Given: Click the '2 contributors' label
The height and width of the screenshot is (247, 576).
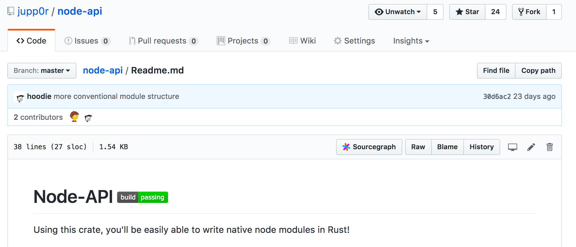Looking at the screenshot, I should coord(38,117).
